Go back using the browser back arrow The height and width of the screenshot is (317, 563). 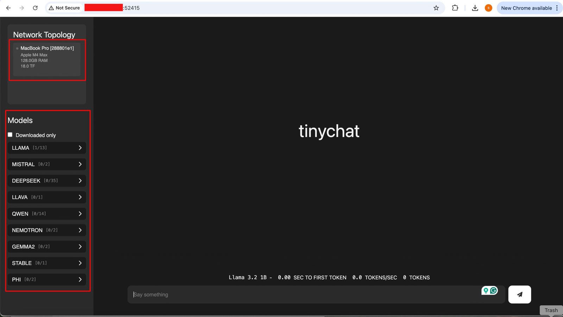(8, 8)
